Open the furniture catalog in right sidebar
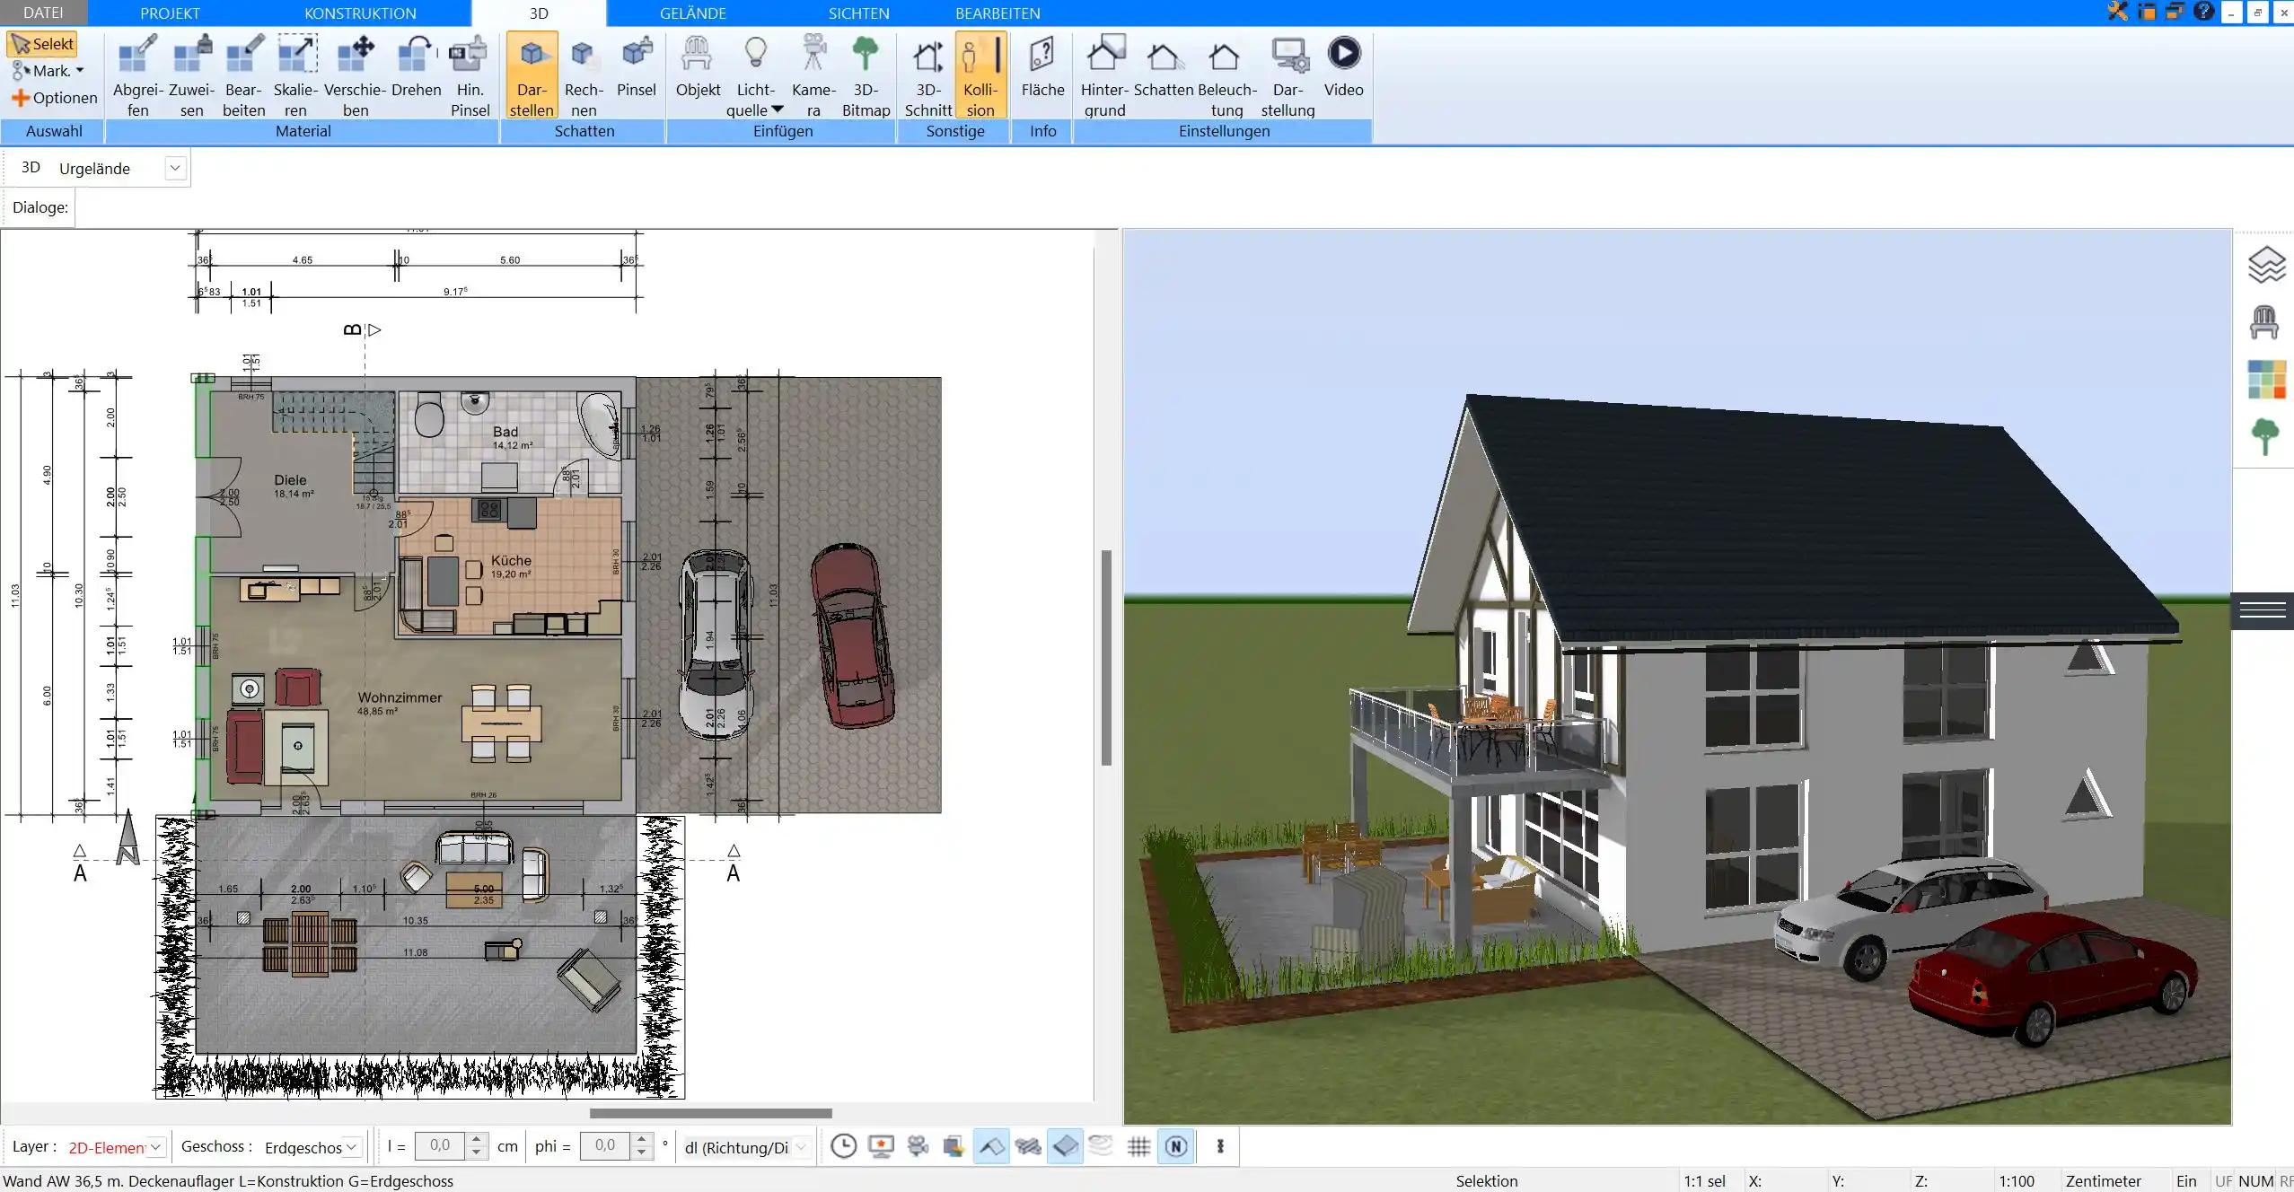Image resolution: width=2294 pixels, height=1192 pixels. [2264, 321]
